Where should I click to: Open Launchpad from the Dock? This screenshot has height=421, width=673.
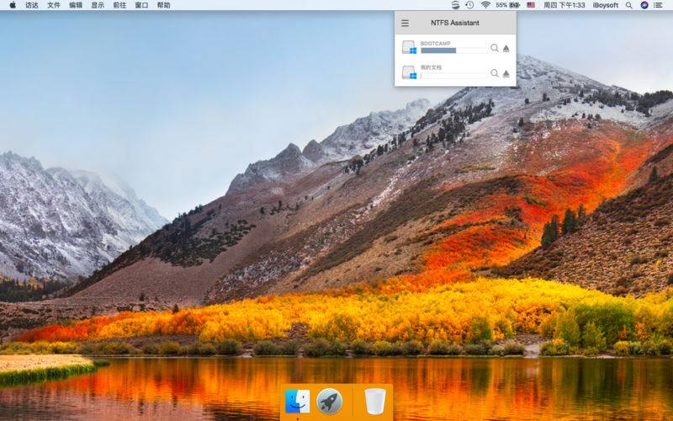click(x=330, y=402)
